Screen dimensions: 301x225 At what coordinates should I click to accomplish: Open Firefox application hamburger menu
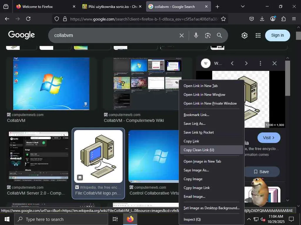[x=294, y=19]
